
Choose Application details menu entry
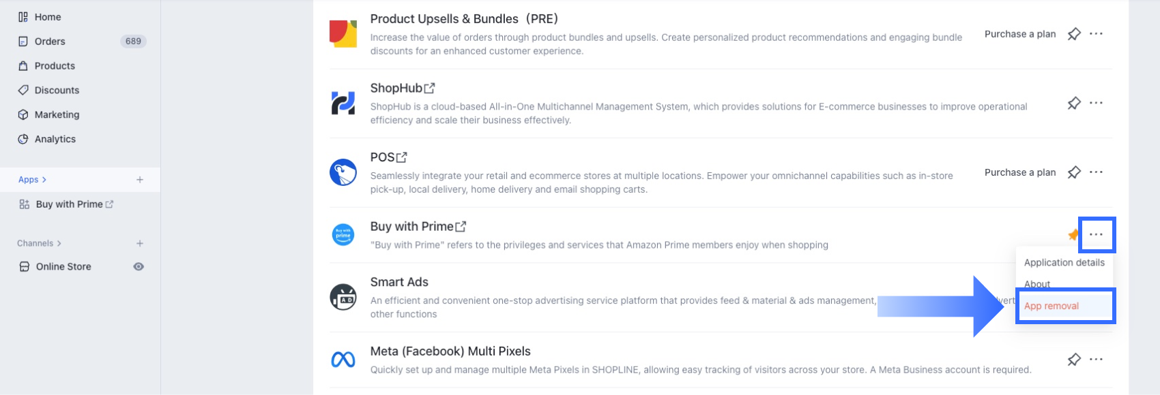tap(1064, 263)
